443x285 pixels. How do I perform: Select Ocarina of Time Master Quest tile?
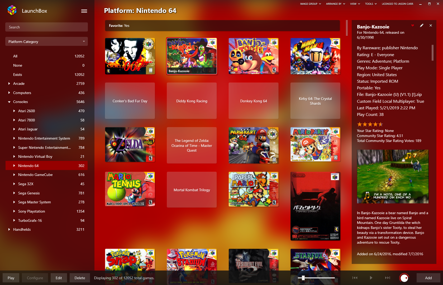coord(192,145)
